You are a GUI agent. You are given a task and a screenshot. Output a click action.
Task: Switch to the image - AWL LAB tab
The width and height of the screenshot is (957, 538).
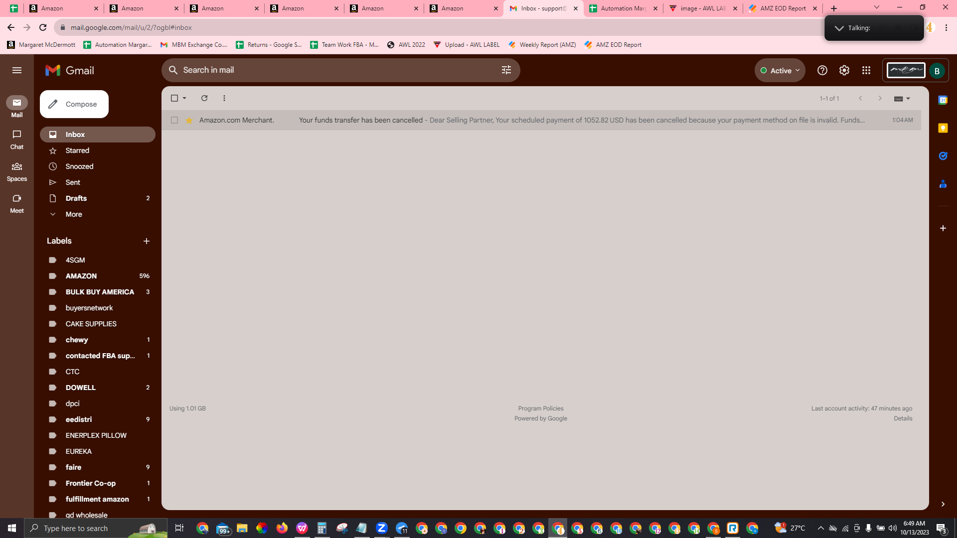pyautogui.click(x=703, y=8)
